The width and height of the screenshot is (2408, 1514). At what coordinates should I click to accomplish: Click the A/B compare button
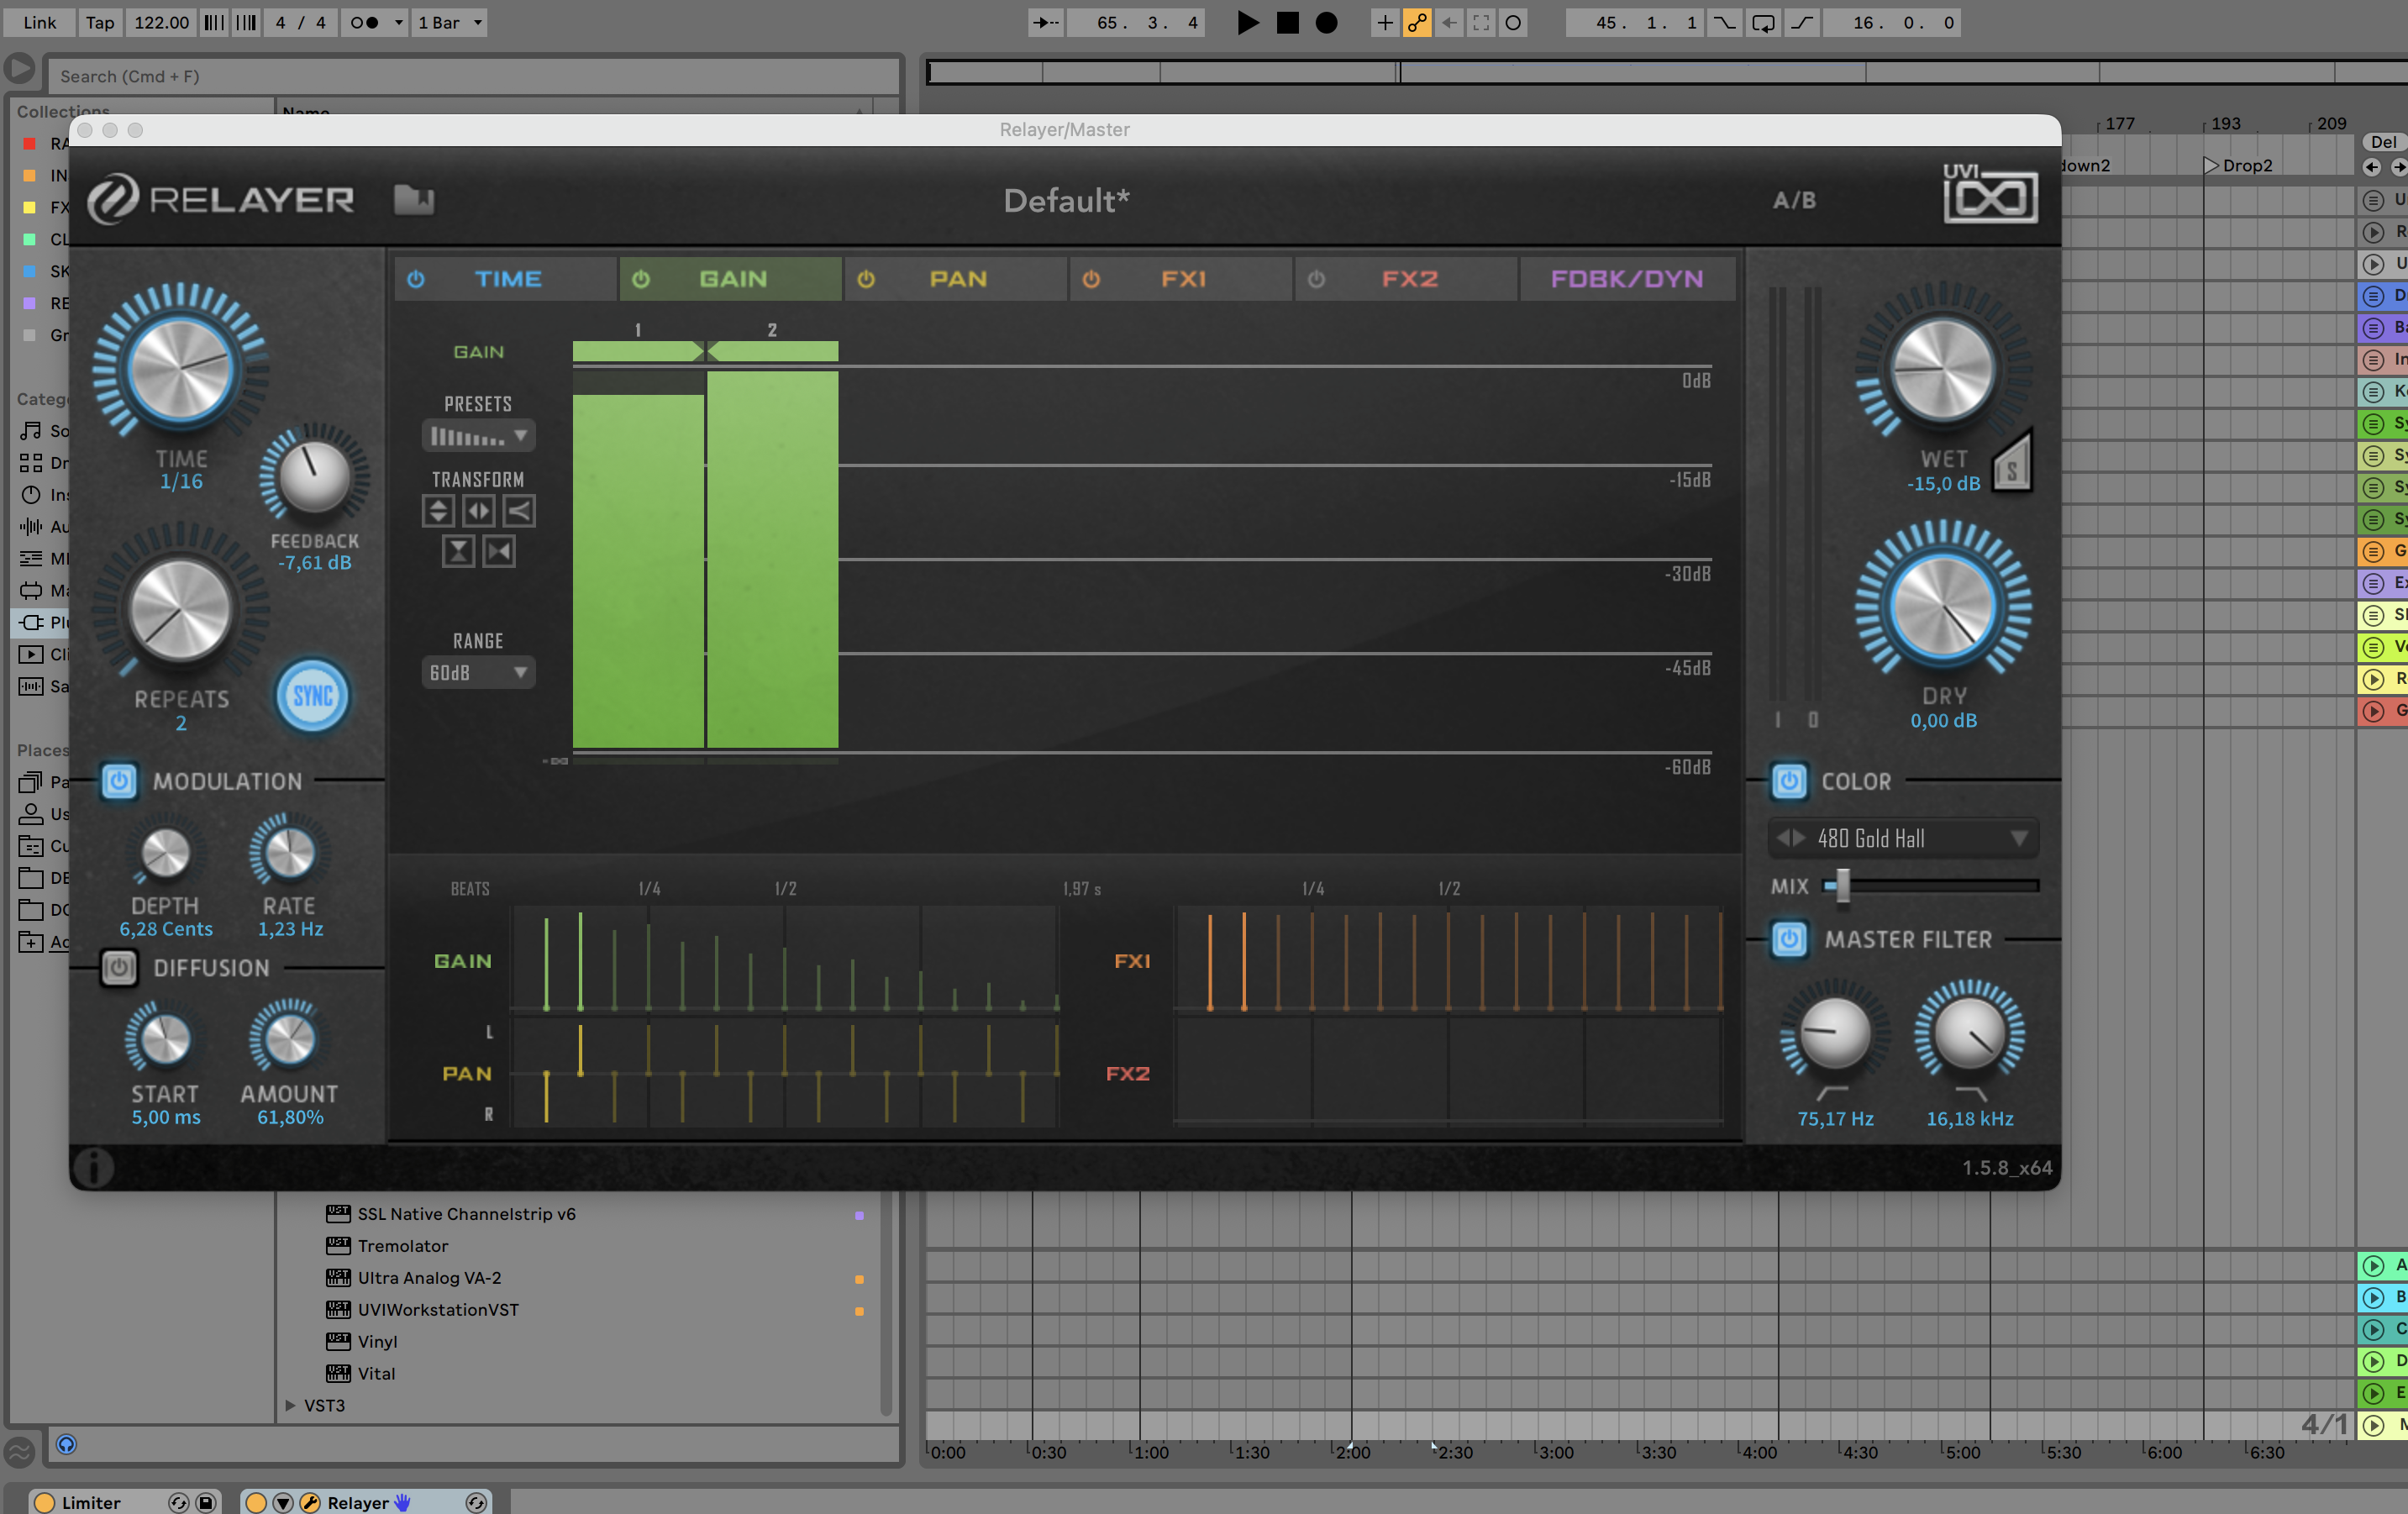point(1794,200)
